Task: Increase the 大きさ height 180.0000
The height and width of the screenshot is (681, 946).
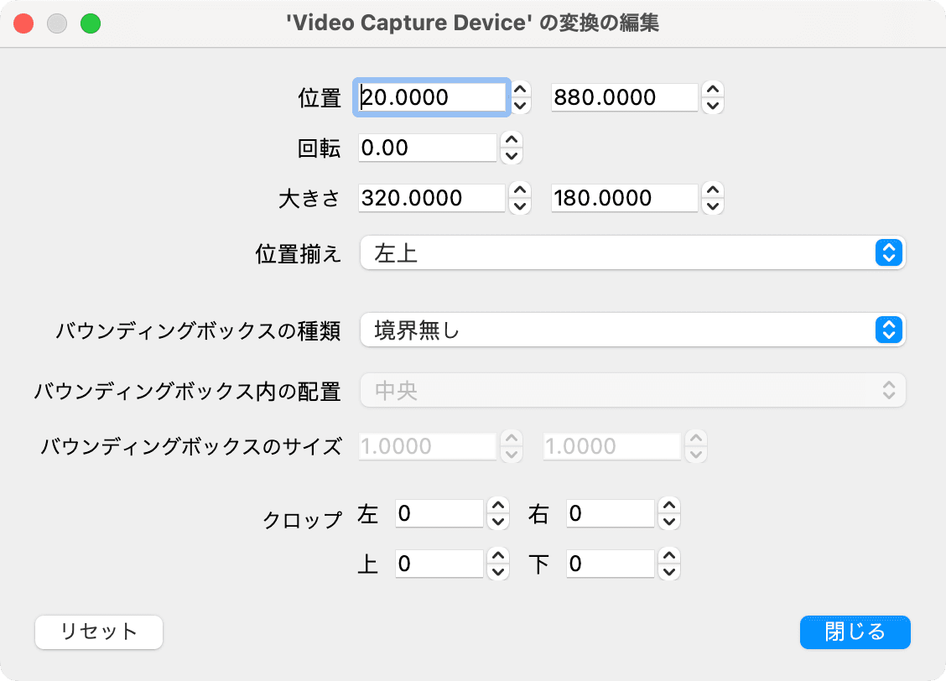Action: click(713, 190)
